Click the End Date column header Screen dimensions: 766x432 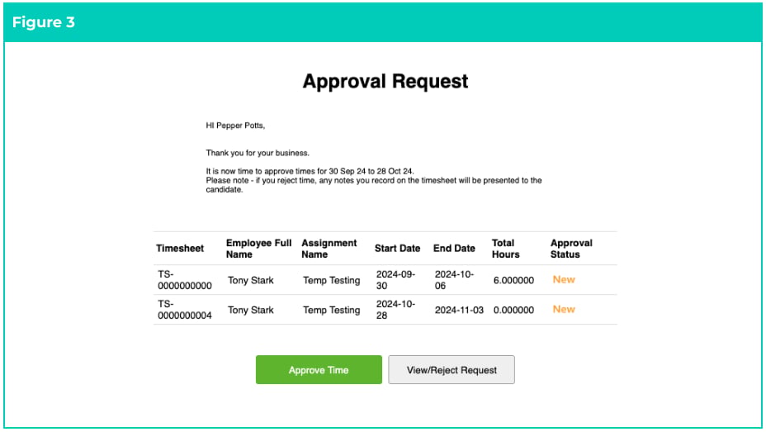point(454,249)
